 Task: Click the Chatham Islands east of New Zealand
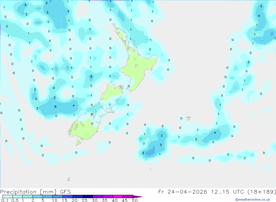pos(189,118)
